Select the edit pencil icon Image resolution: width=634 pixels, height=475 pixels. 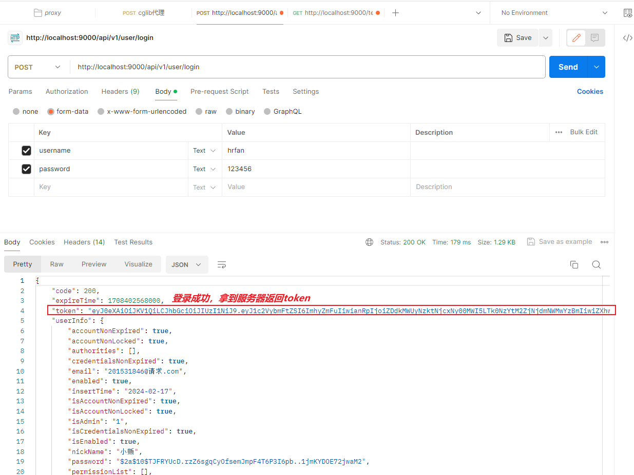575,37
